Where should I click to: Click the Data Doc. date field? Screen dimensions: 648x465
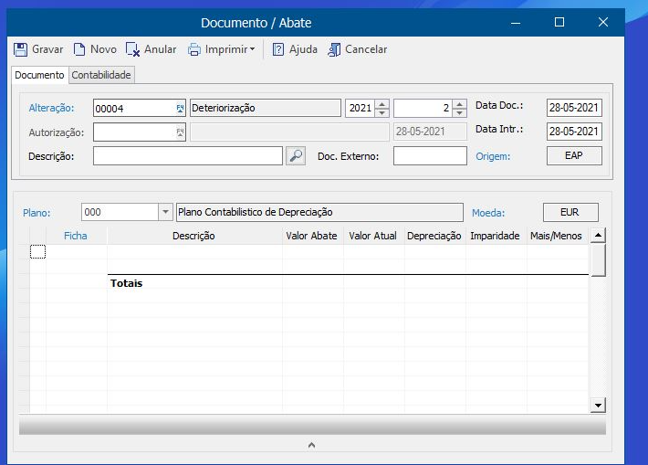[574, 108]
